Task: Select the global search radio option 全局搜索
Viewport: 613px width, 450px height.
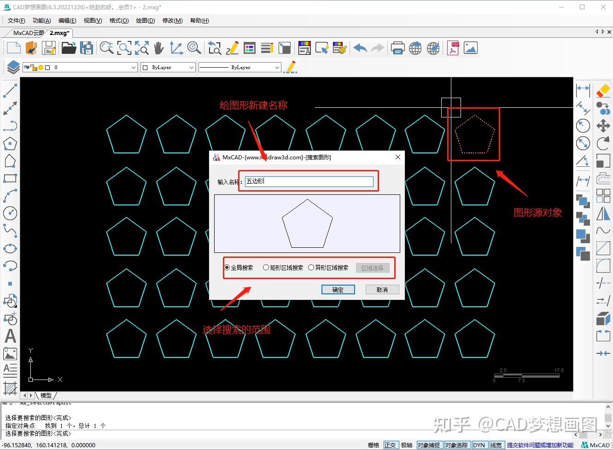Action: tap(239, 268)
